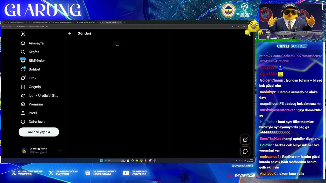Open the Windows Start menu
This screenshot has height=183, width=326.
point(101,161)
